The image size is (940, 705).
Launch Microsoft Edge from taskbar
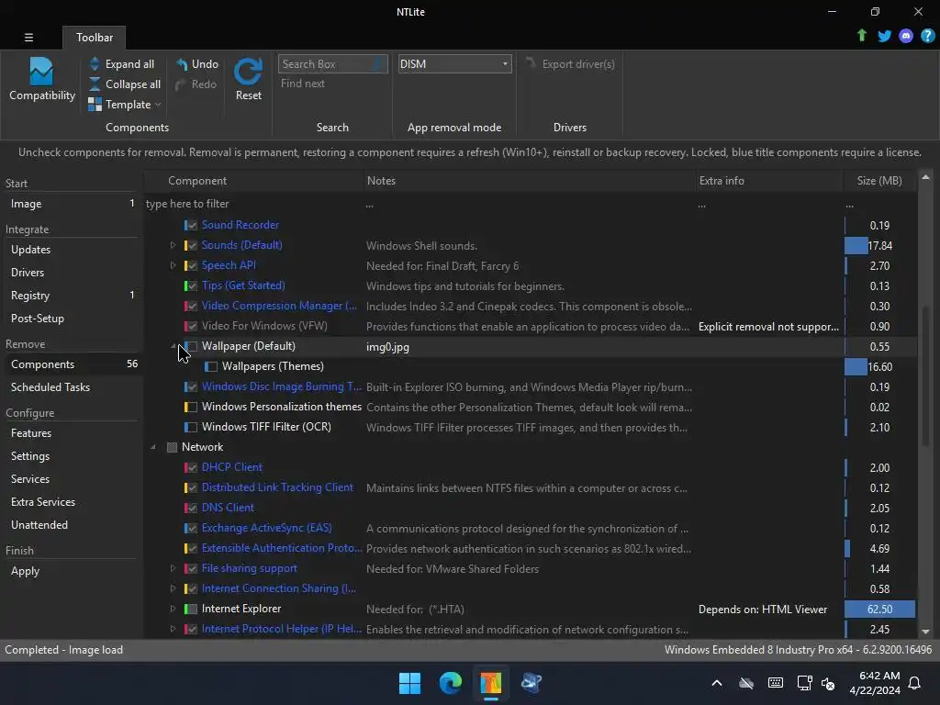click(450, 683)
